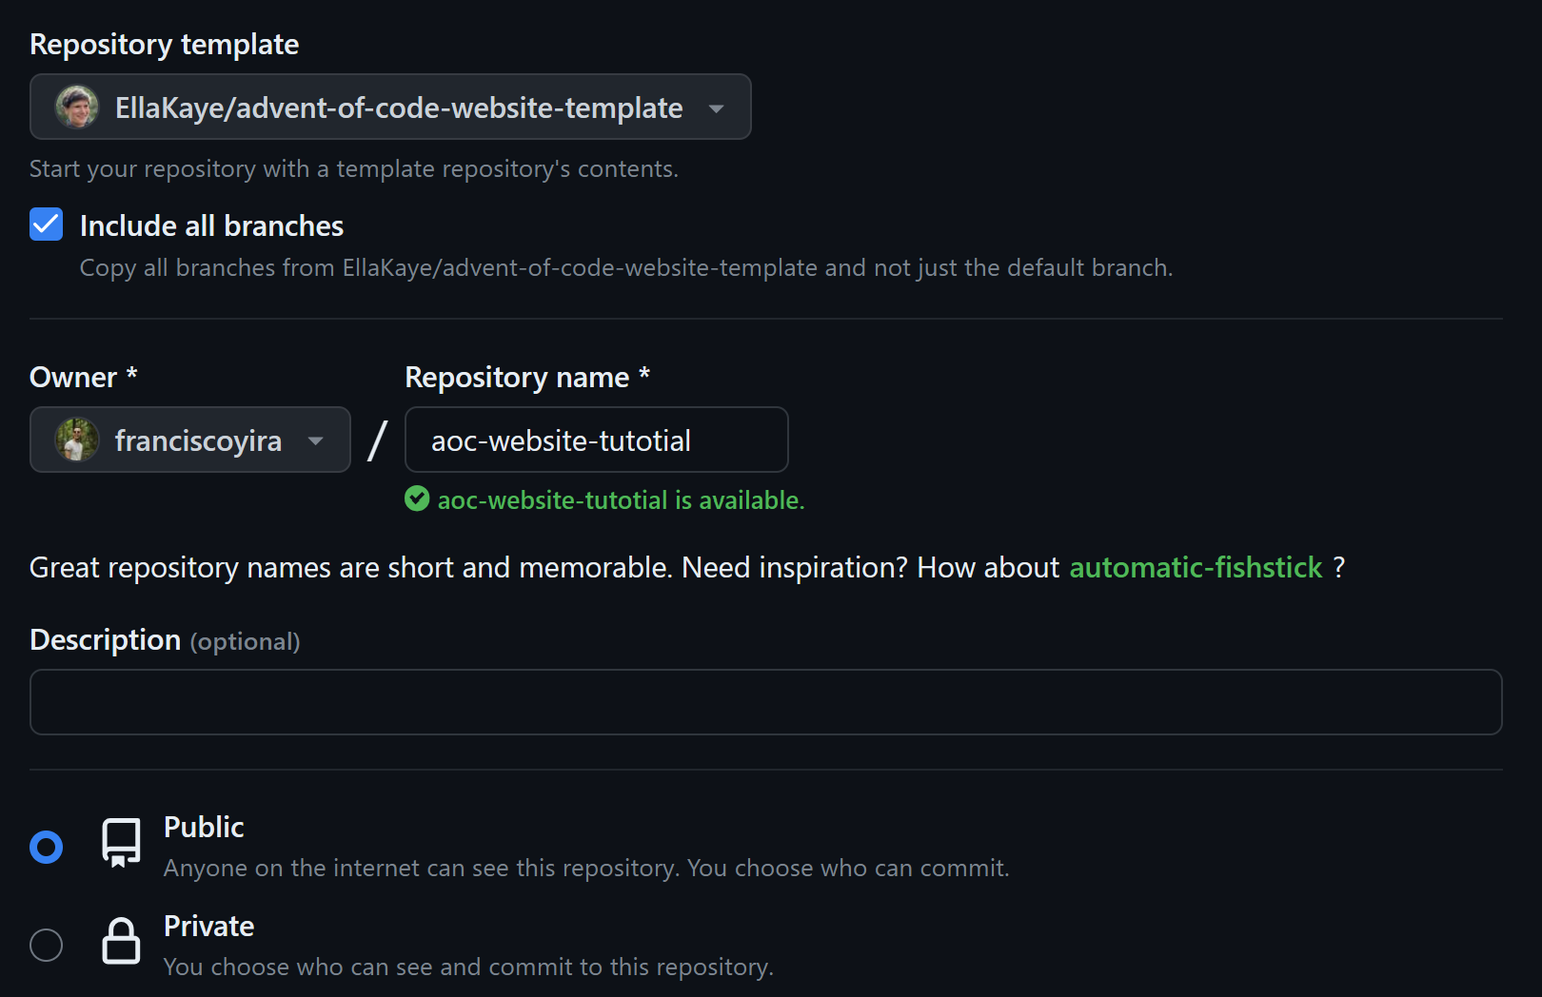This screenshot has height=997, width=1542.
Task: Click the Public option label
Action: (204, 828)
